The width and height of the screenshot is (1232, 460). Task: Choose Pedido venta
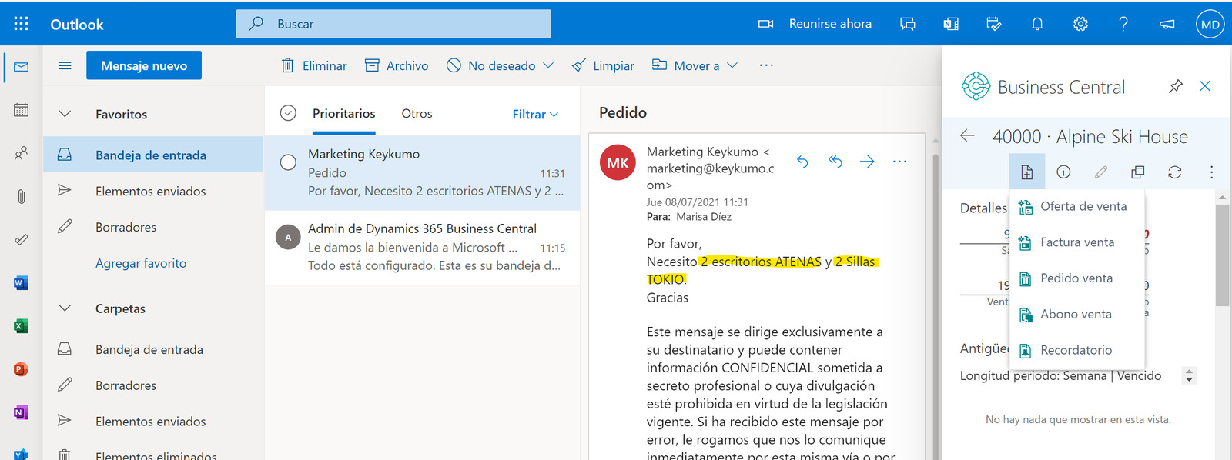[1076, 278]
